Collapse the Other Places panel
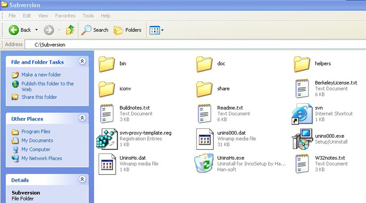 tap(82, 118)
